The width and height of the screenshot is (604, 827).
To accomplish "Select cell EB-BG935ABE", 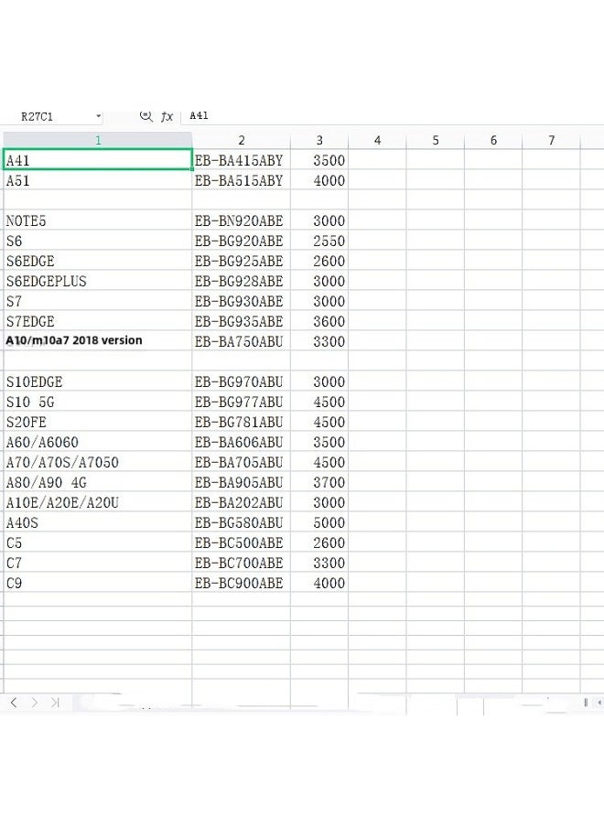I will tap(241, 321).
